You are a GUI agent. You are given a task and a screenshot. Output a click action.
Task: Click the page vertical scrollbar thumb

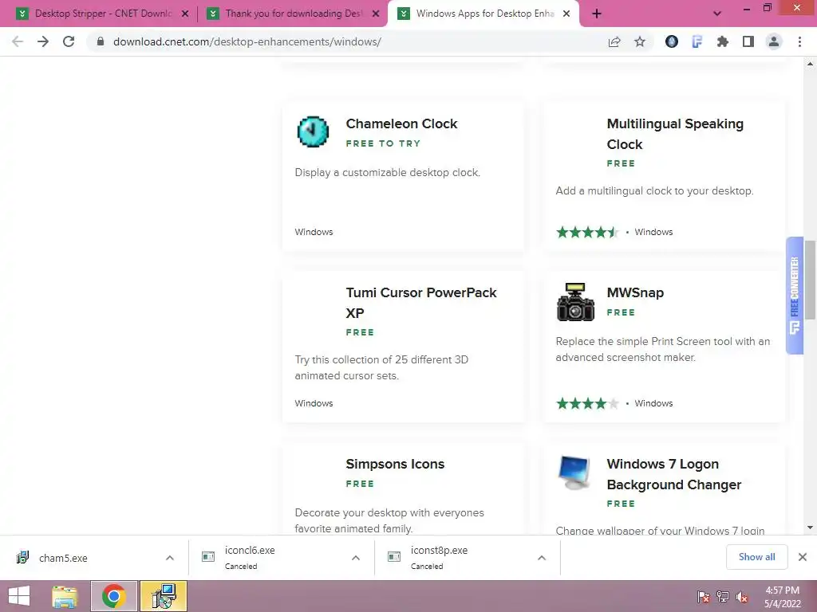point(810,280)
